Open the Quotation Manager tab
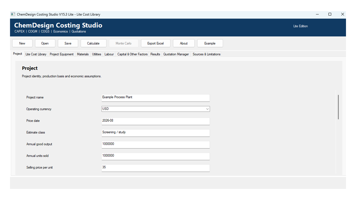This screenshot has width=356, height=200. 176,54
